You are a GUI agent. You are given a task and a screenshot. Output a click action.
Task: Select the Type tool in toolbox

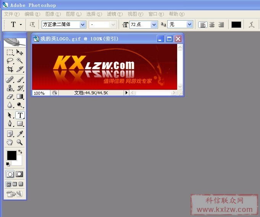pyautogui.click(x=20, y=115)
